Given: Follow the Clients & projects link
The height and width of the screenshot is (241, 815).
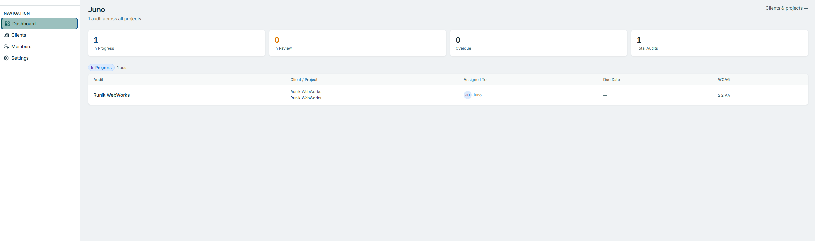Looking at the screenshot, I should (787, 8).
